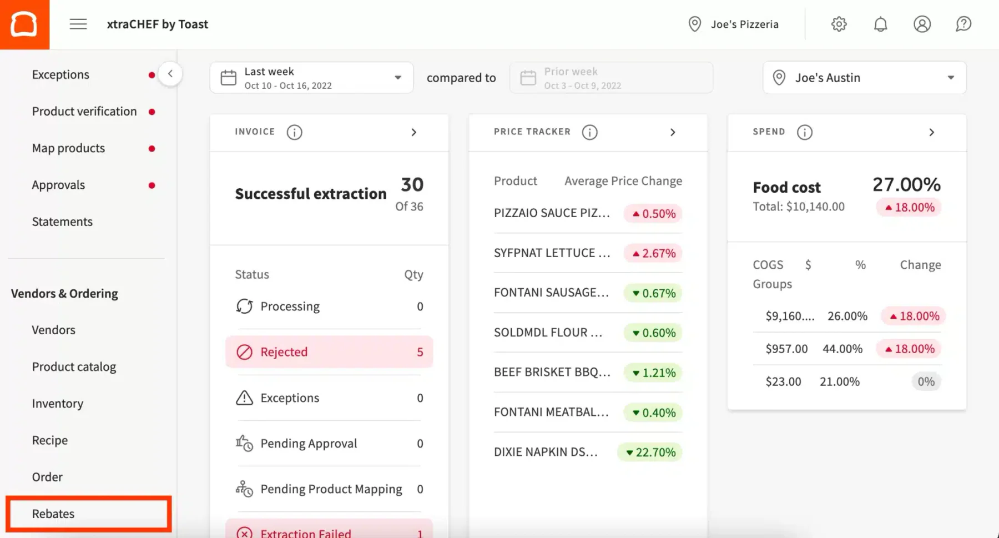Viewport: 999px width, 538px height.
Task: Open the help question icon
Action: (963, 24)
